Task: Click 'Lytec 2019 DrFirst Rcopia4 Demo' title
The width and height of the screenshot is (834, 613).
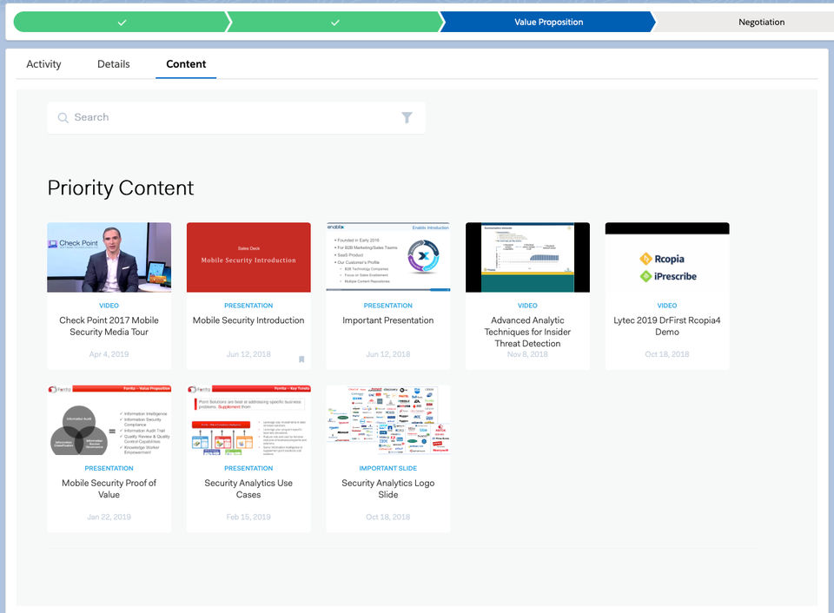Action: tap(667, 326)
